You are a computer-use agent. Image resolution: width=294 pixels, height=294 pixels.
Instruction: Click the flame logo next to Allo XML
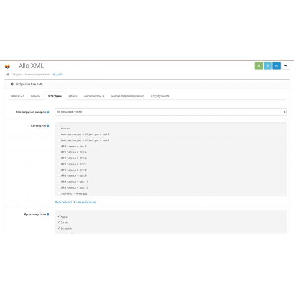pyautogui.click(x=7, y=66)
